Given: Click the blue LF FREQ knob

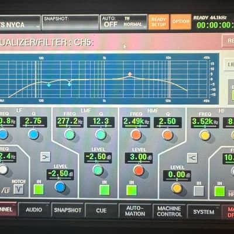Looking at the screenshot, I should [3, 135].
